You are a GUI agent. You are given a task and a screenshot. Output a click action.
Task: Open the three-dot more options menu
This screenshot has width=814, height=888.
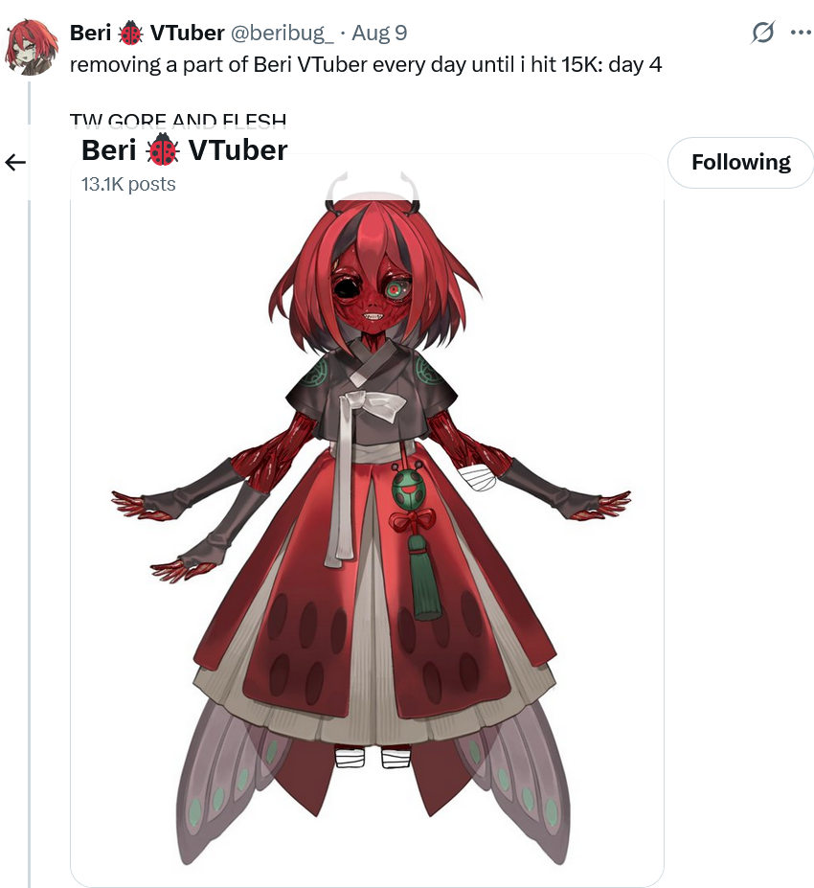[801, 33]
